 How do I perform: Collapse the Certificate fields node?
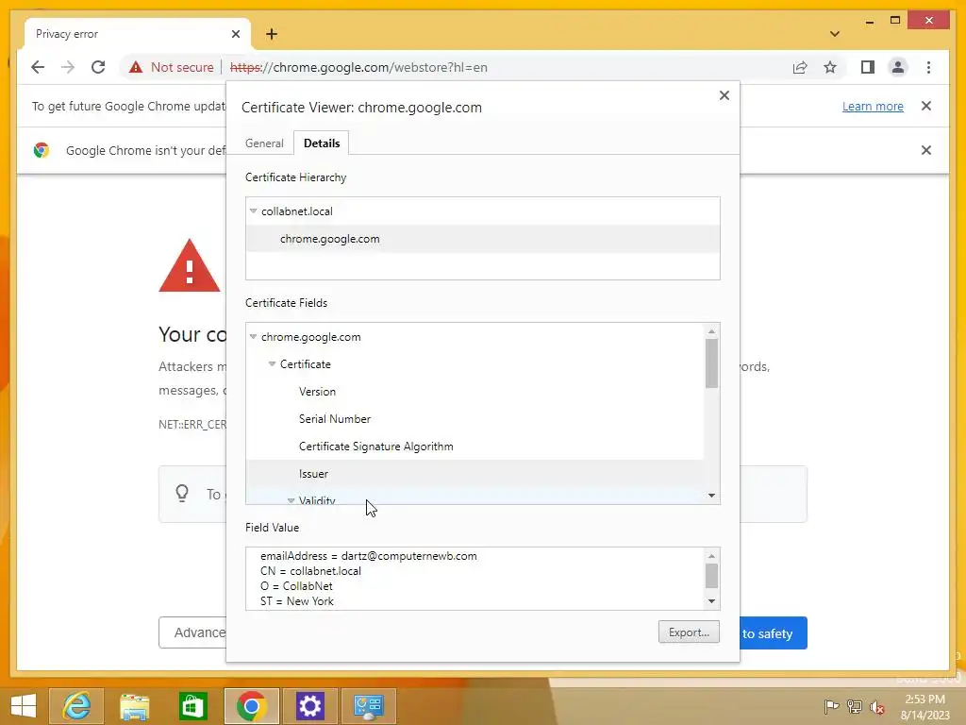tap(272, 363)
